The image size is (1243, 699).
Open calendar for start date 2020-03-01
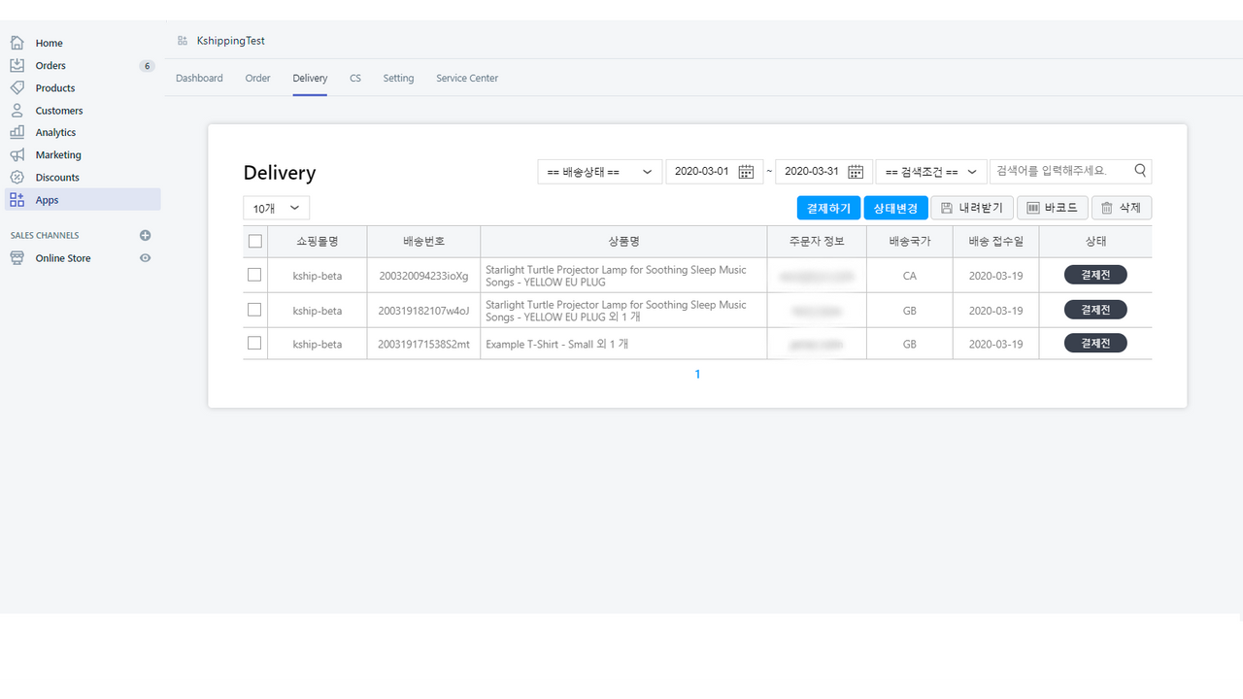(x=746, y=172)
